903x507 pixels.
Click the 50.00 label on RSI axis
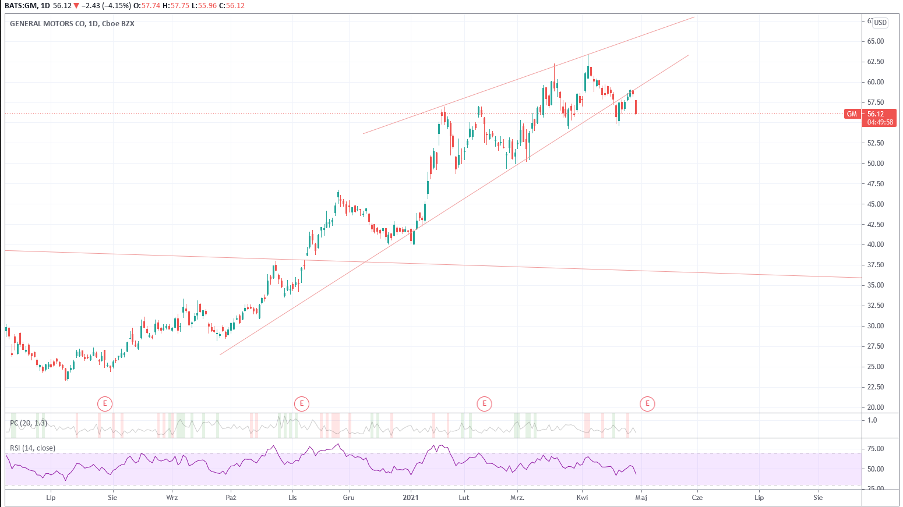point(875,469)
